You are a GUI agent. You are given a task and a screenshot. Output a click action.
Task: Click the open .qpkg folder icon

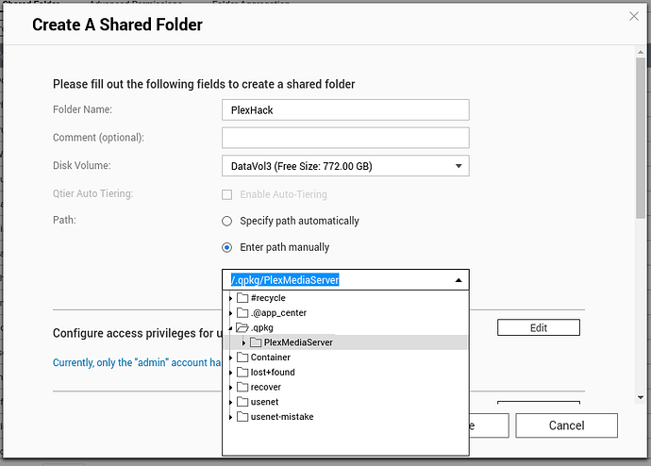click(242, 328)
